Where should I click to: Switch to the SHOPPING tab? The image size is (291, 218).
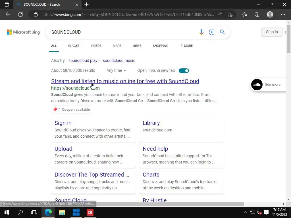(x=161, y=46)
